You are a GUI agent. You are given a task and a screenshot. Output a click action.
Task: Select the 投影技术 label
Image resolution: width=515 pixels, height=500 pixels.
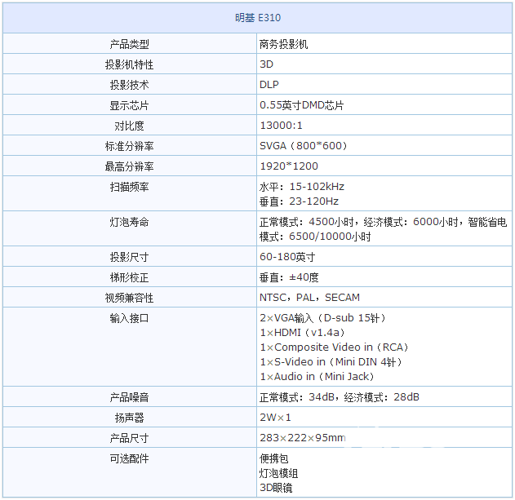pyautogui.click(x=130, y=85)
